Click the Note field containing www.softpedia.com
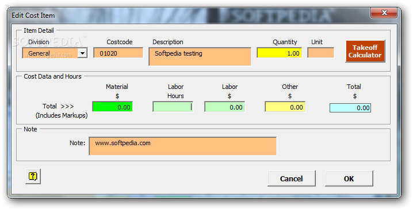Viewport: 413px width, 210px height. [183, 146]
